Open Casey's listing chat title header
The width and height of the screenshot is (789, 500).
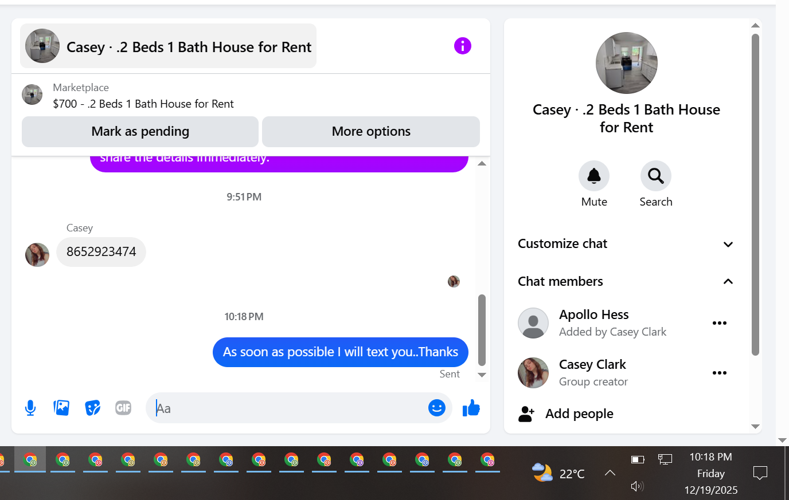pos(169,46)
